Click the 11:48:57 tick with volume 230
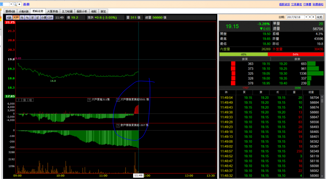The width and height of the screenshot is (326, 179). point(270,151)
